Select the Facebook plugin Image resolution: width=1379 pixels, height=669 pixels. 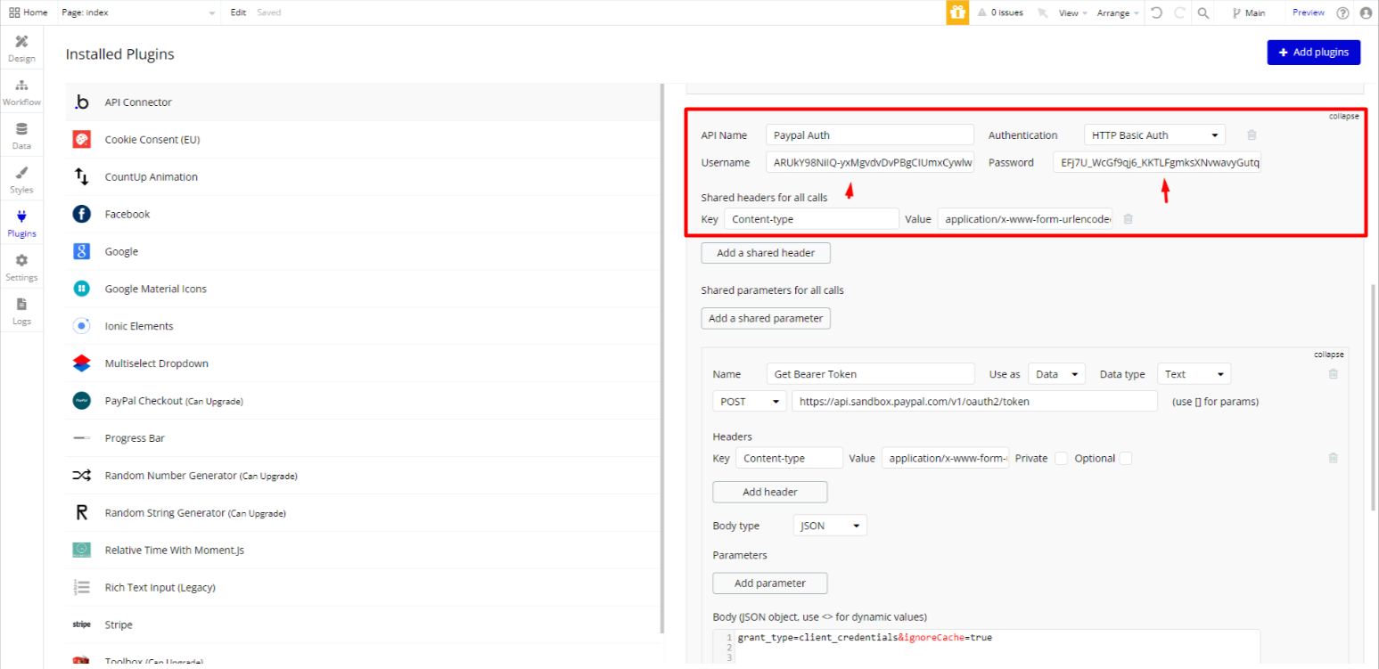[363, 215]
